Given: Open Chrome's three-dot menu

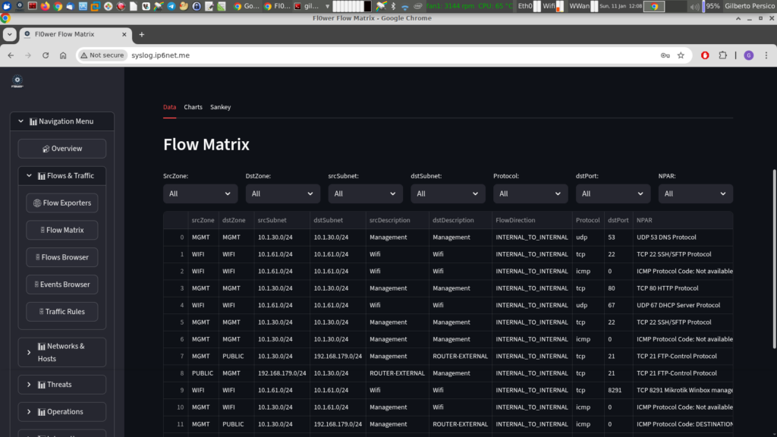Looking at the screenshot, I should 766,55.
